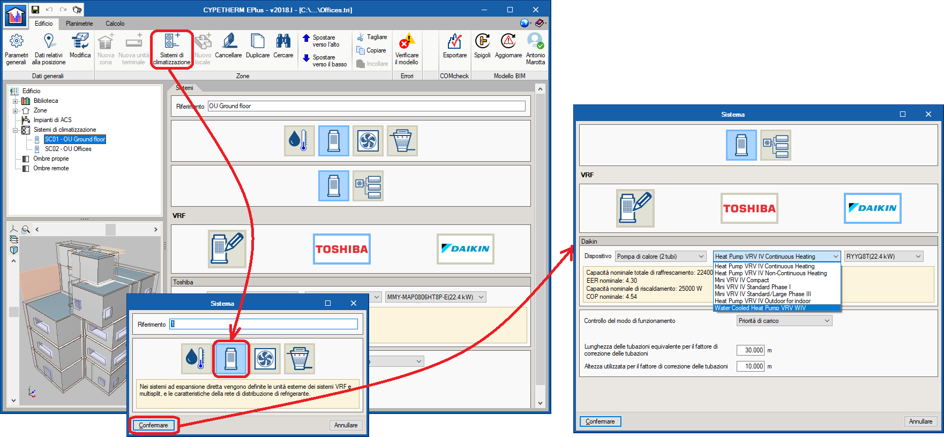Image resolution: width=944 pixels, height=437 pixels.
Task: Click Confermare in small Sistema dialog
Action: coord(153,425)
